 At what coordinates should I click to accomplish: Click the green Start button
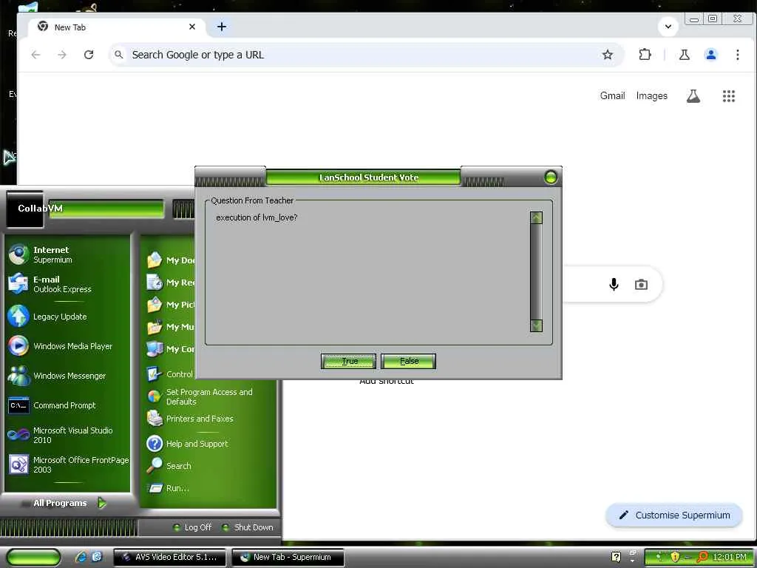coord(33,557)
